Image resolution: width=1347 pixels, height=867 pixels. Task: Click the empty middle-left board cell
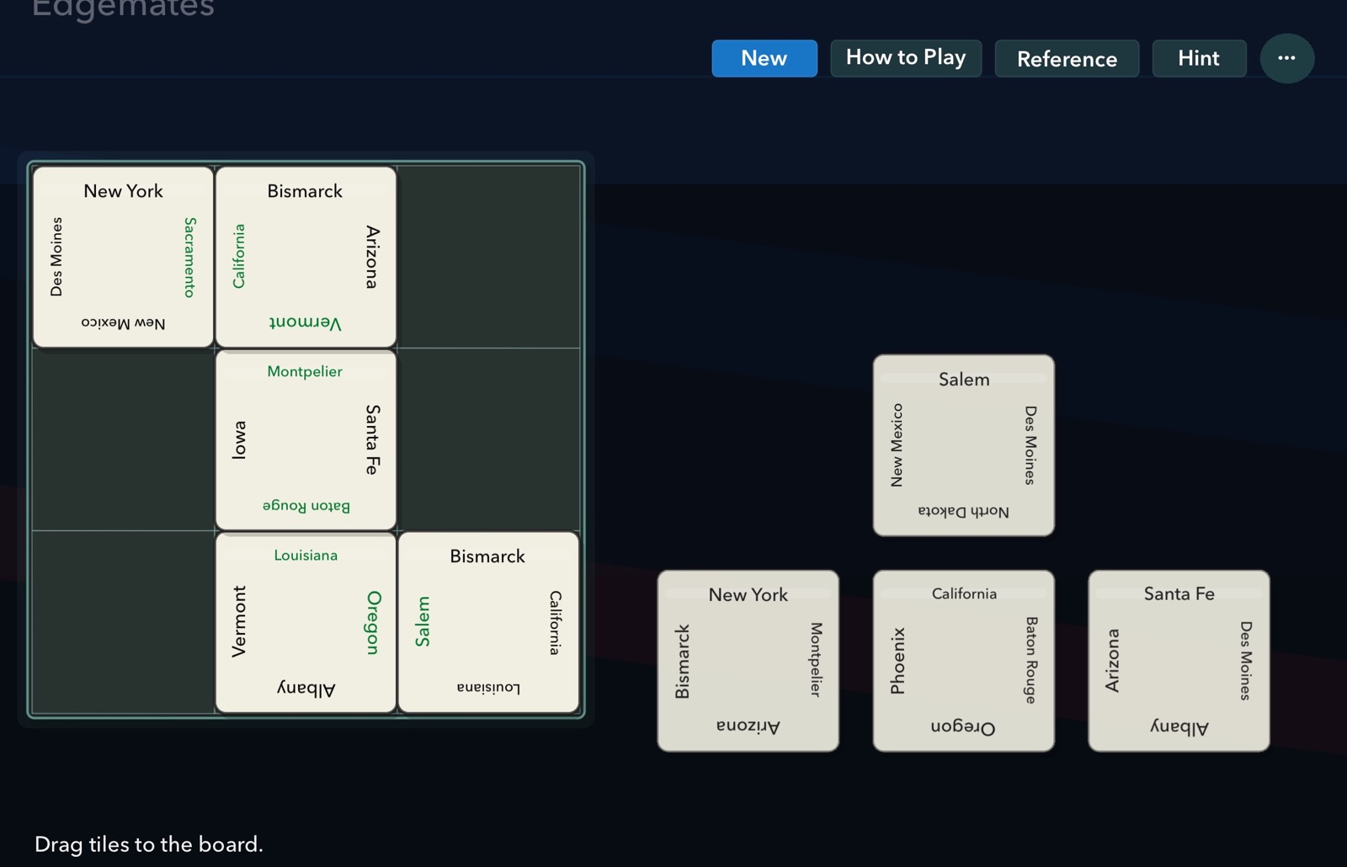click(123, 439)
